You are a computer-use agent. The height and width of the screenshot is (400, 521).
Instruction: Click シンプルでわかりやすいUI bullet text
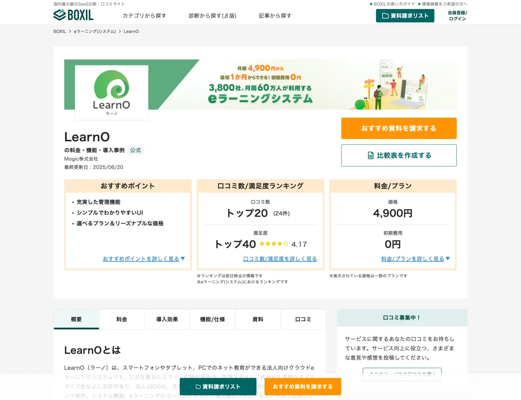pyautogui.click(x=110, y=213)
